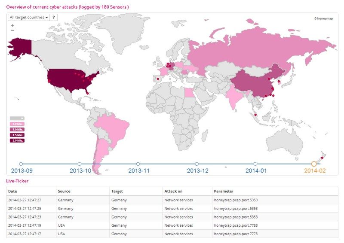Click the attack marker near Malaysia
Image resolution: width=344 pixels, height=243 pixels.
(255, 115)
